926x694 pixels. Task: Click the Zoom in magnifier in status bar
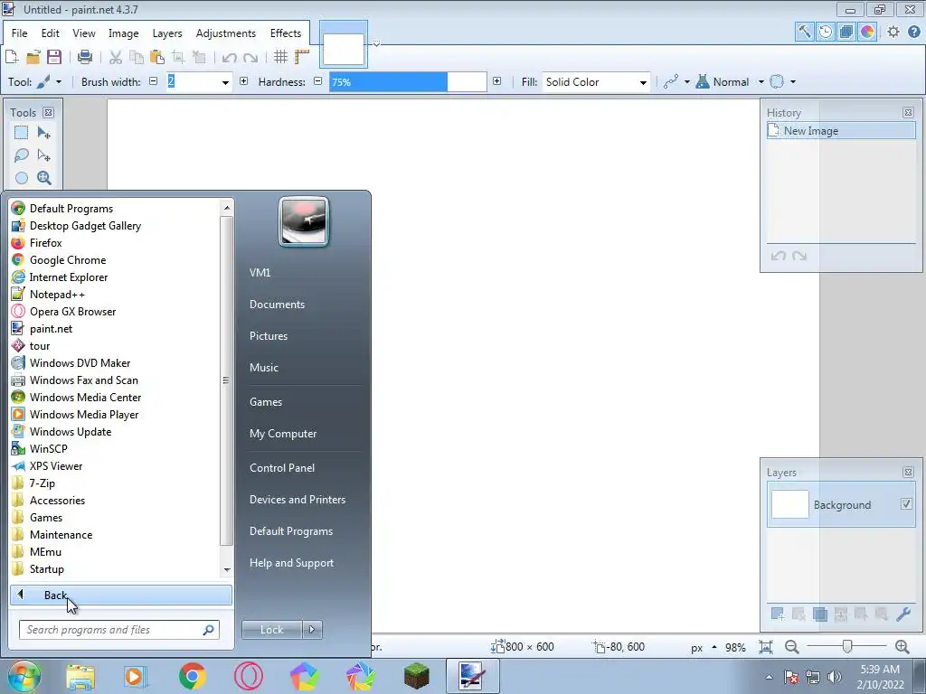[902, 647]
